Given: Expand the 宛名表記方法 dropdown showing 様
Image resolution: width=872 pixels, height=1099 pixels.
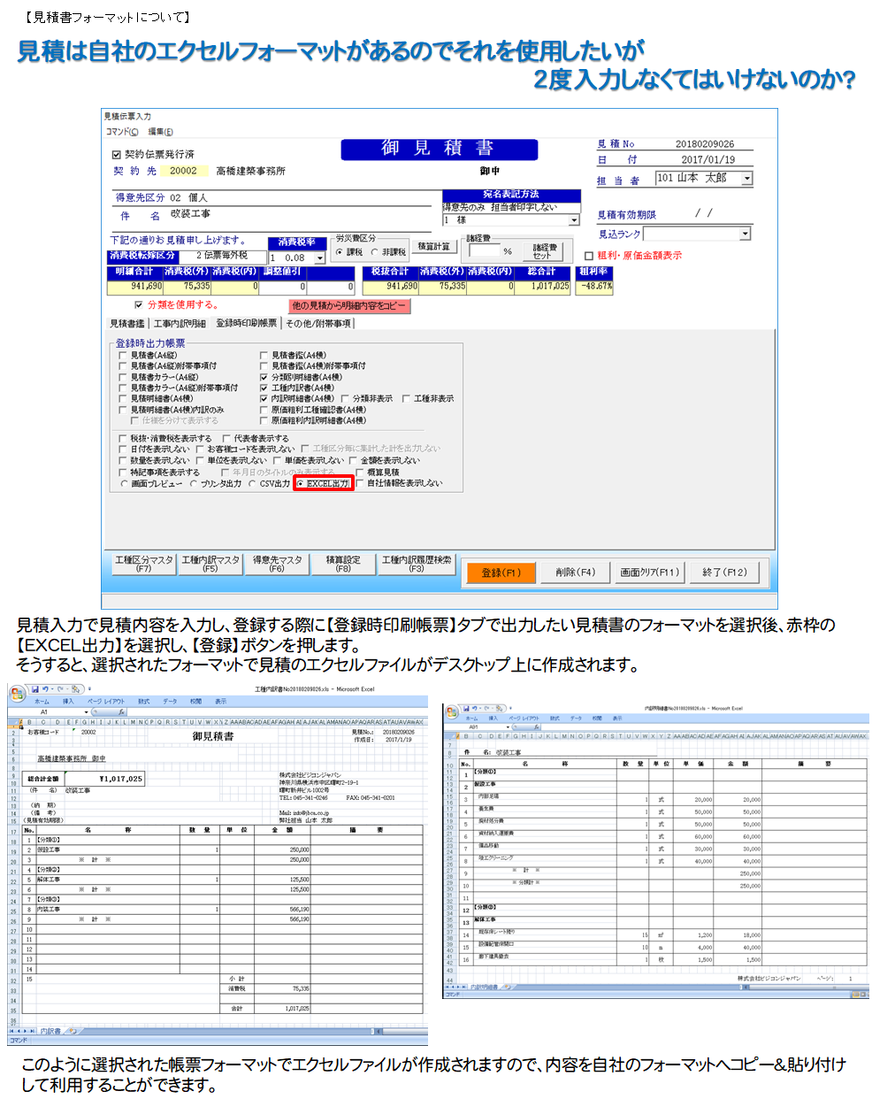Looking at the screenshot, I should 574,220.
